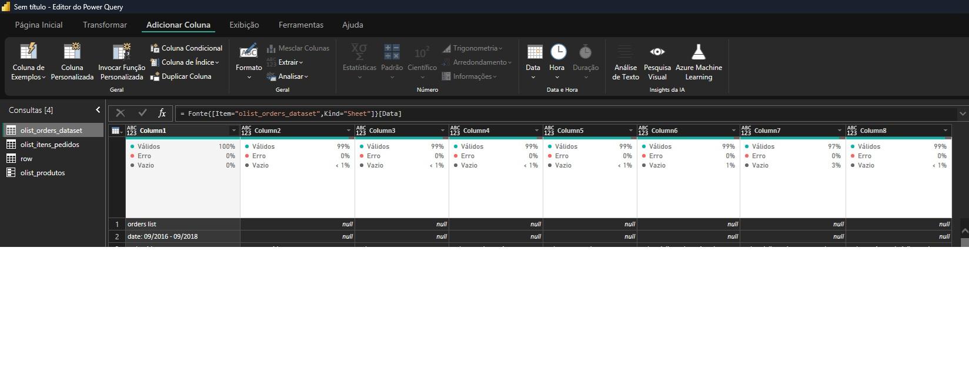Open Coluna Personalizada dialog

[x=72, y=62]
